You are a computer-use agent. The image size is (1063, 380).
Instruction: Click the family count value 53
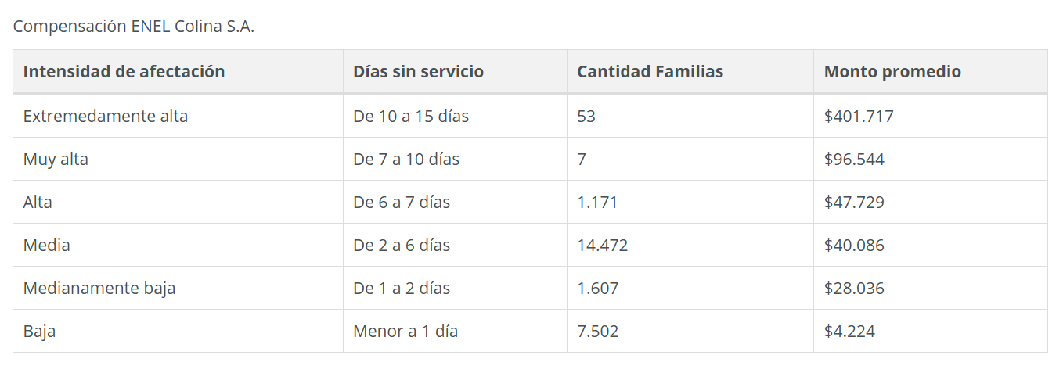(586, 117)
